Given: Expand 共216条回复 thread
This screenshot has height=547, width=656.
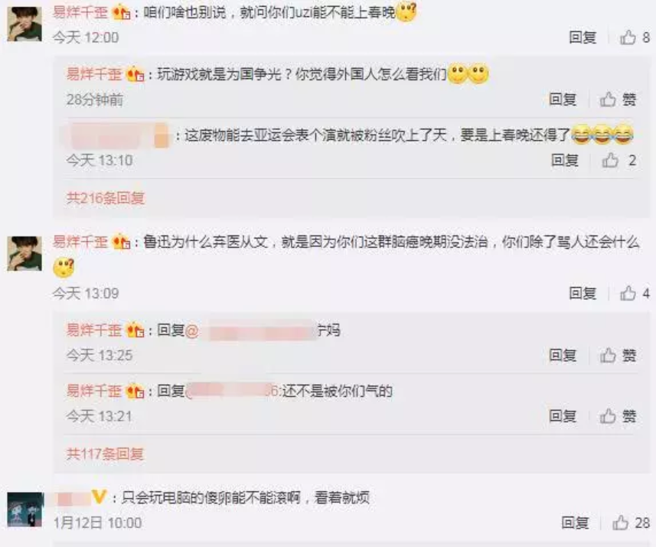Looking at the screenshot, I should [106, 198].
